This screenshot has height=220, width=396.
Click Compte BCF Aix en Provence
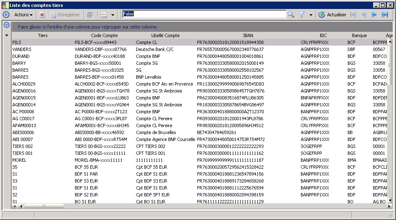pos(164,84)
